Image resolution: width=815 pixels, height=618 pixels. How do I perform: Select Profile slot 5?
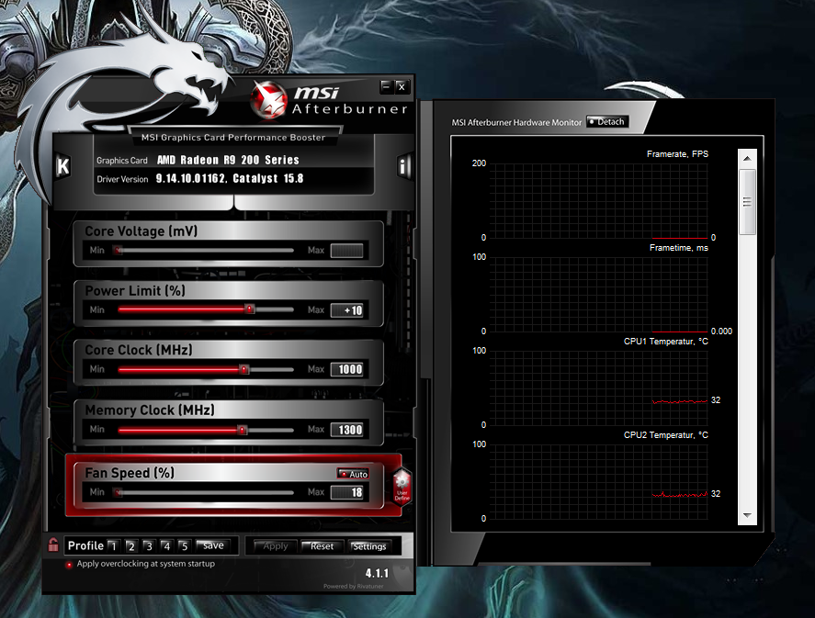(184, 545)
